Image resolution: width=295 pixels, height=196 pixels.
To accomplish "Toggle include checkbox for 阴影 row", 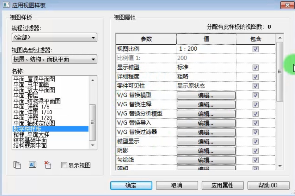I will pos(255,151).
